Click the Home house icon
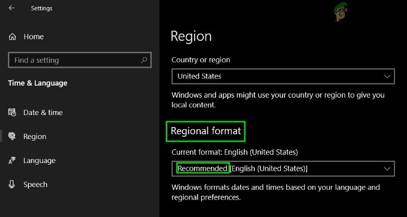407x217 pixels. [x=12, y=37]
